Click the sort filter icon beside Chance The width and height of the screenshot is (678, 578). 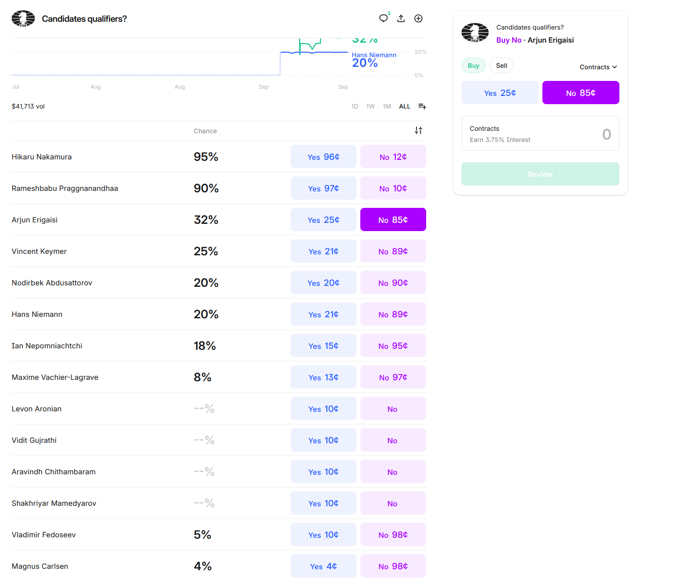(x=418, y=130)
